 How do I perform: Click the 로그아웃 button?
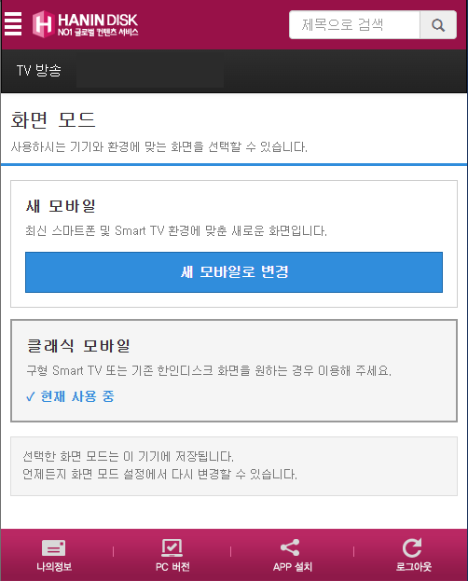click(x=414, y=555)
